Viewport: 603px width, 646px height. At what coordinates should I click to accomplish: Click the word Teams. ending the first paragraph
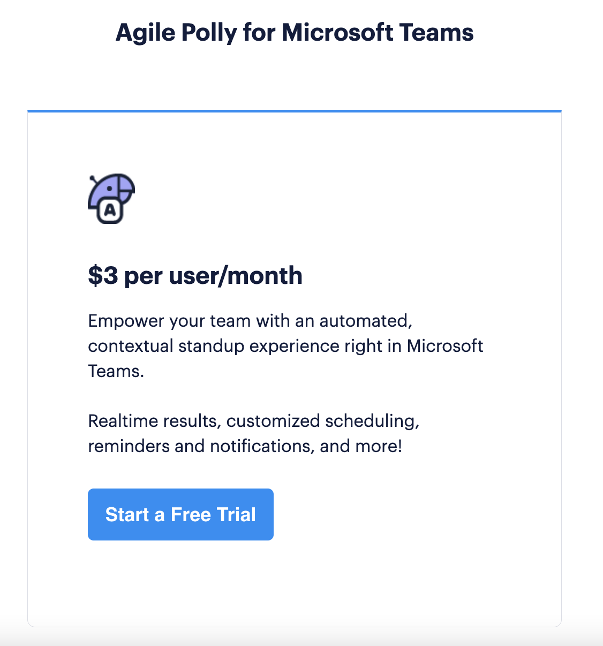pos(116,371)
